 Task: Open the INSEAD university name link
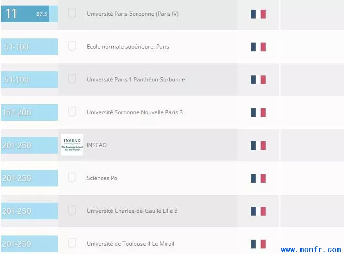96,145
